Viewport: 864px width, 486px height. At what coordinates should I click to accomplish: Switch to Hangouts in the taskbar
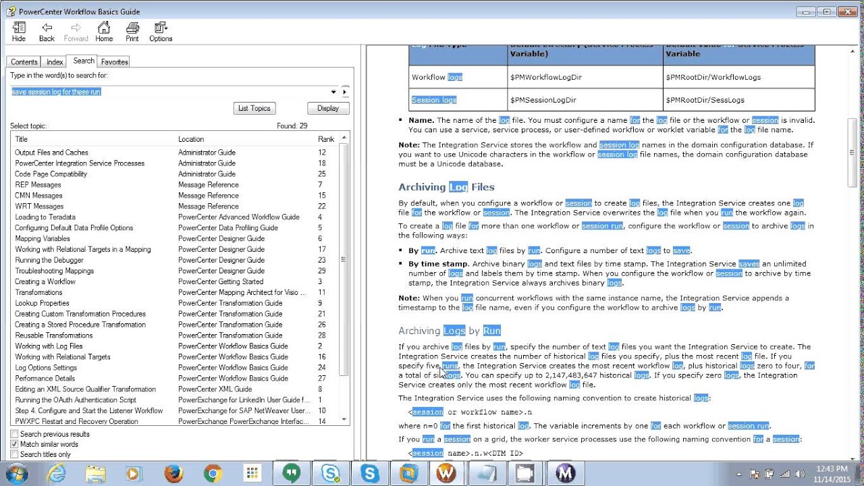292,473
